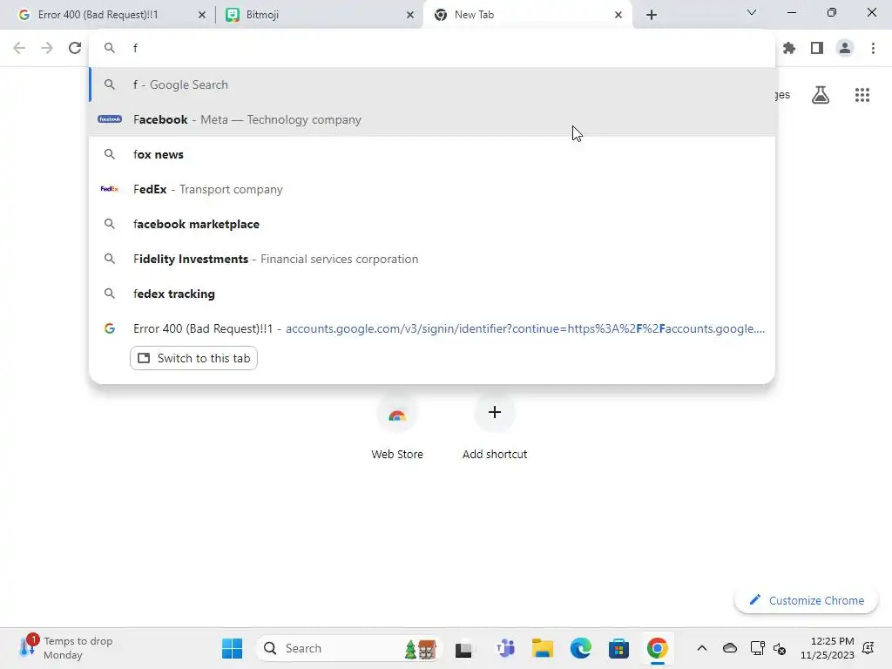Image resolution: width=892 pixels, height=669 pixels.
Task: Open a new tab with plus button
Action: (x=652, y=15)
